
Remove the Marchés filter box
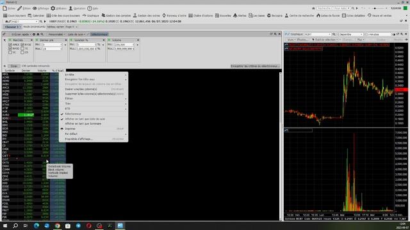(31, 40)
